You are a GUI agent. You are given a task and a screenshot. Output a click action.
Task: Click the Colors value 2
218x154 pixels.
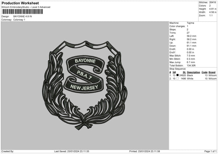point(210,6)
